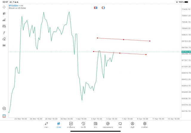This screenshot has height=133, width=191.
Task: Tap the small red-blue icon in bottom-left corner
Action: point(4,116)
